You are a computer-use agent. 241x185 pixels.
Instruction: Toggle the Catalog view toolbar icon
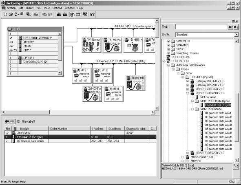click(72, 14)
